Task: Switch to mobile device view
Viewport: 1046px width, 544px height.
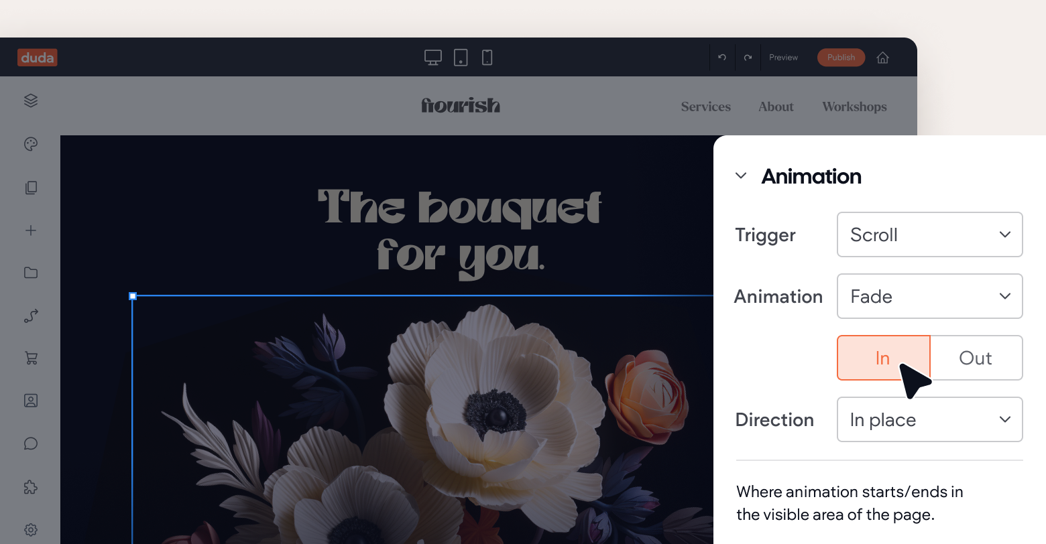Action: [487, 58]
